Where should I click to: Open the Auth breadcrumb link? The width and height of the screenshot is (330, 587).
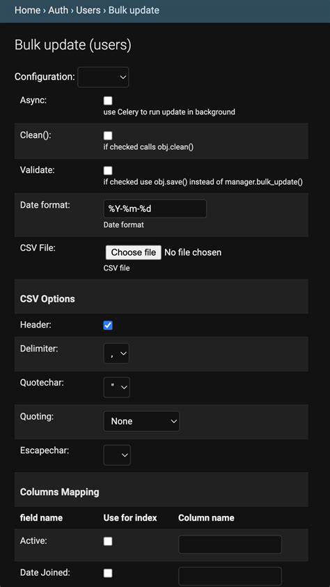click(x=58, y=10)
